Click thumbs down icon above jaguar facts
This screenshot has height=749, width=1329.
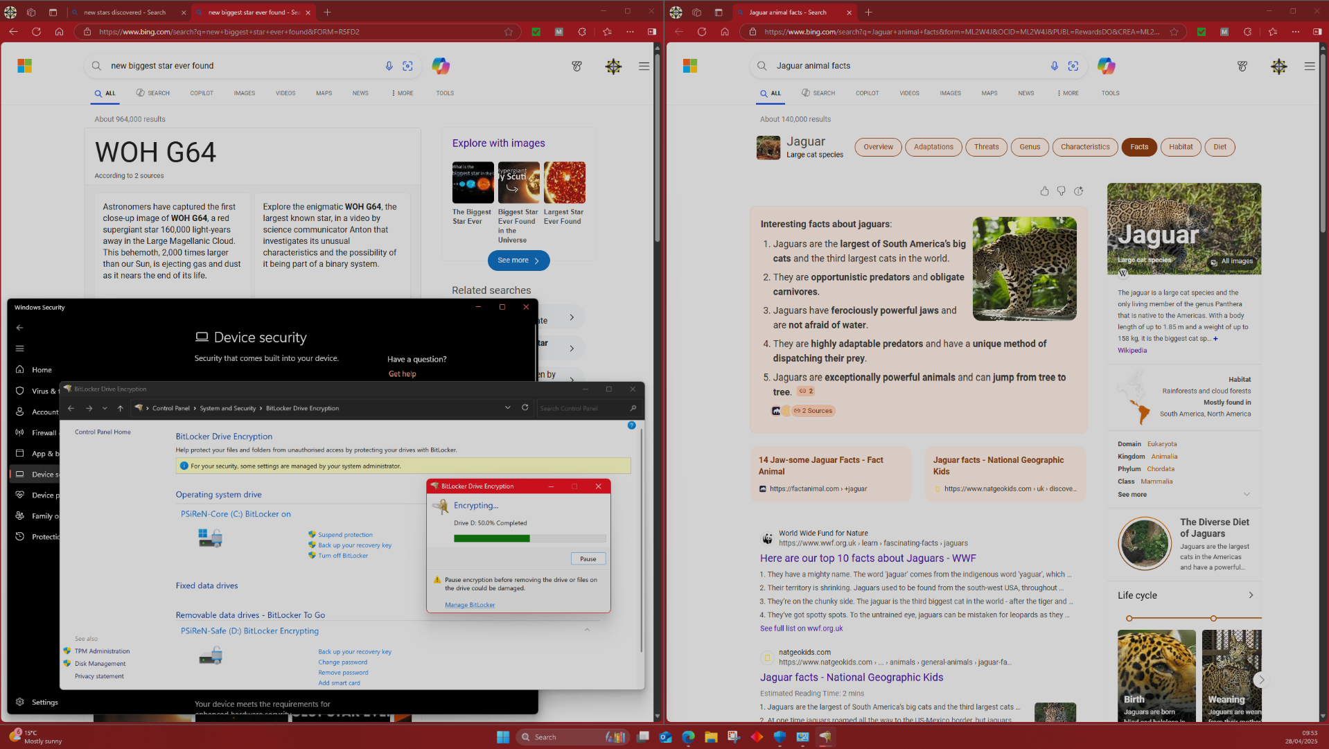coord(1061,191)
